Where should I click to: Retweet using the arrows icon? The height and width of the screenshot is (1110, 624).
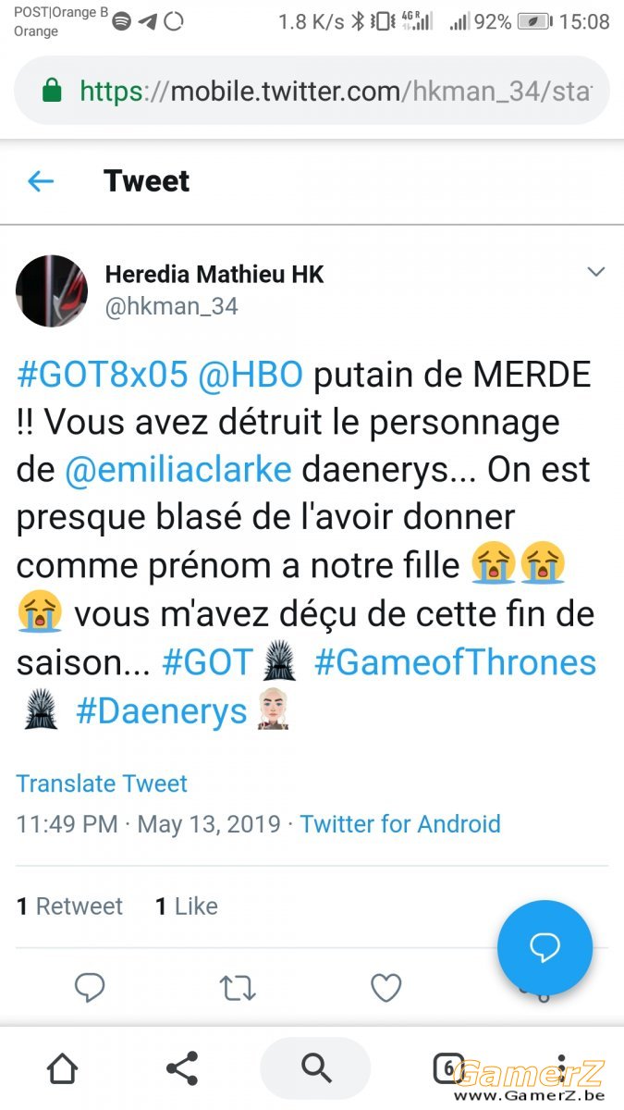click(238, 988)
